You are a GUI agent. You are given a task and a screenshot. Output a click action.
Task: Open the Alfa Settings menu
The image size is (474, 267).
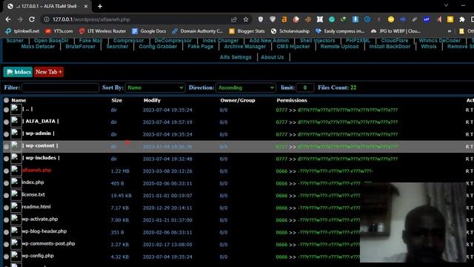tap(236, 57)
